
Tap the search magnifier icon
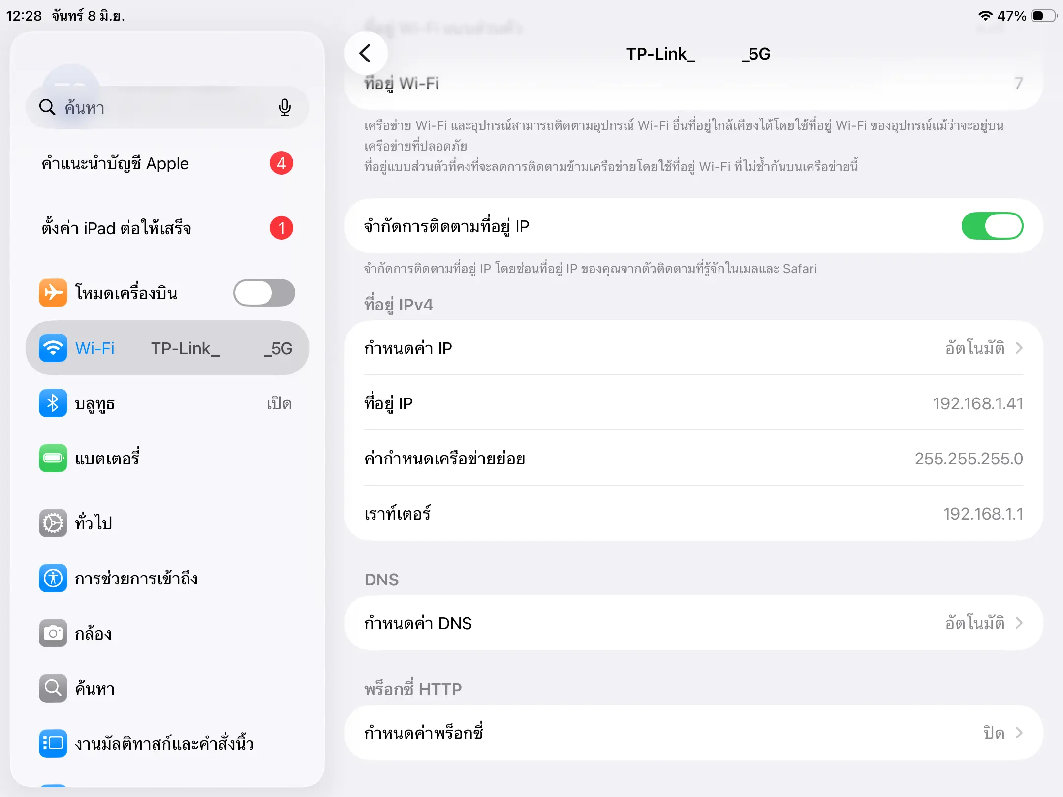point(47,107)
